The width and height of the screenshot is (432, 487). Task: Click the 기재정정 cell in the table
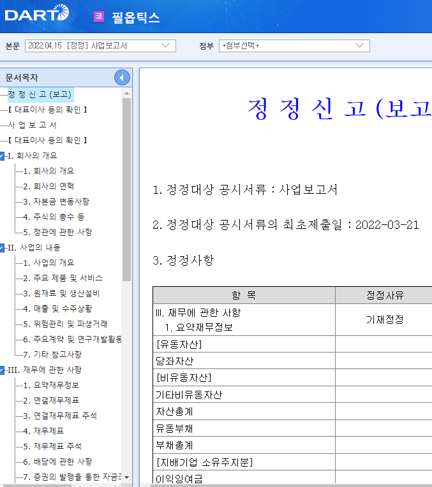[x=385, y=319]
